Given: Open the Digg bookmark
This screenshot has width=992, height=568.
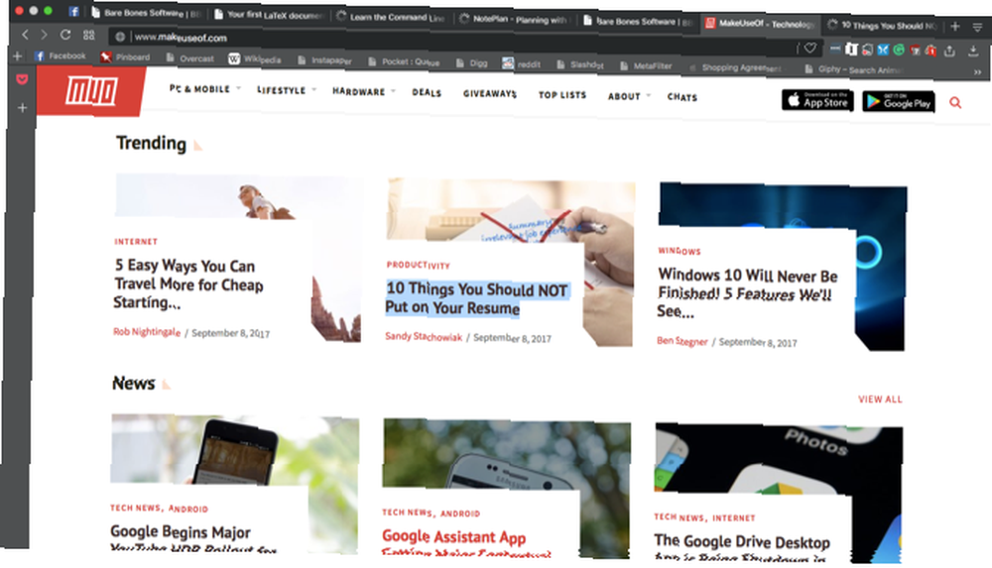Looking at the screenshot, I should click(x=472, y=62).
